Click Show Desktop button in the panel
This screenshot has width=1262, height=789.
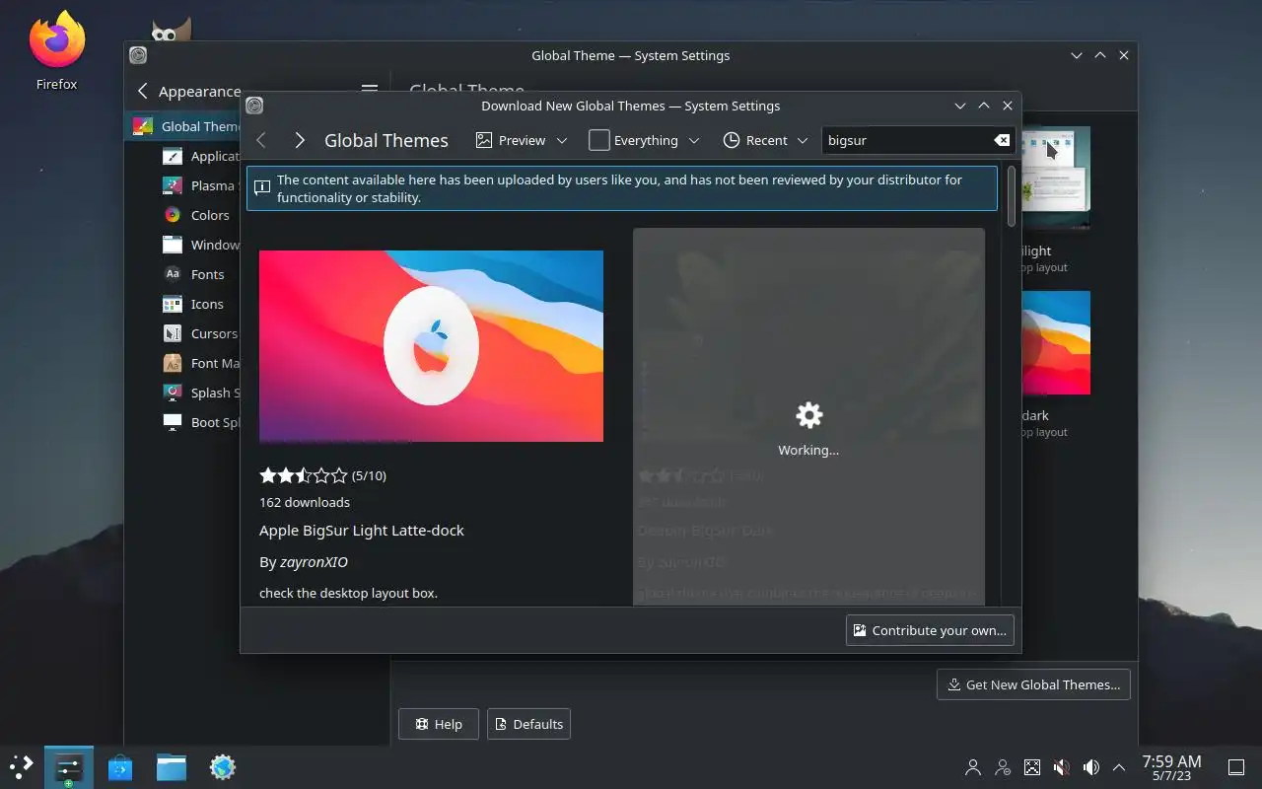[1235, 767]
